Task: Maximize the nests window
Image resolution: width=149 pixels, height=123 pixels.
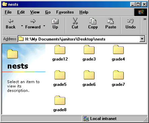Action: tap(138, 4)
